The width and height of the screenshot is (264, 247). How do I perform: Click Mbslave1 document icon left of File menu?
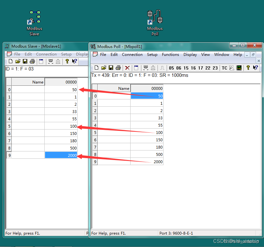pos(9,54)
